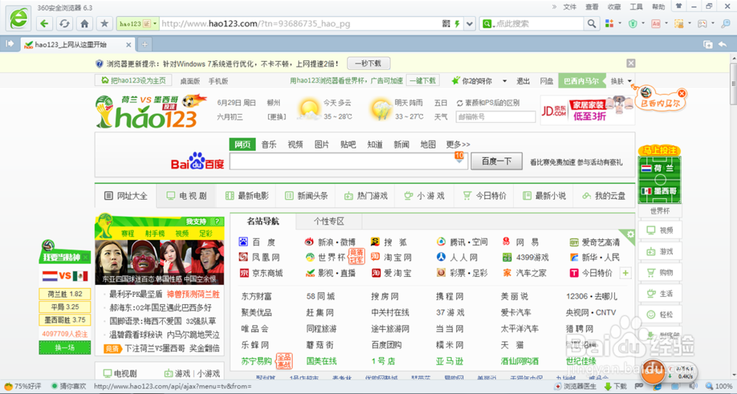The image size is (737, 394).
Task: Close the hao123 tab
Action: pyautogui.click(x=128, y=45)
